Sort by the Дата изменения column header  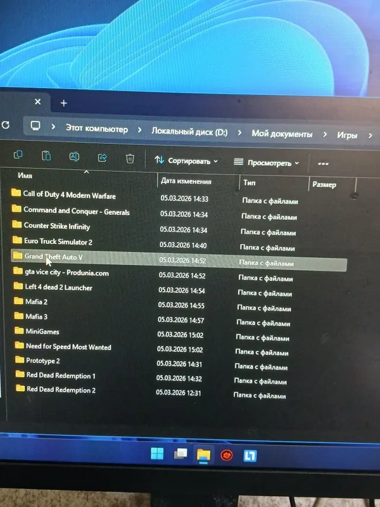tap(186, 181)
